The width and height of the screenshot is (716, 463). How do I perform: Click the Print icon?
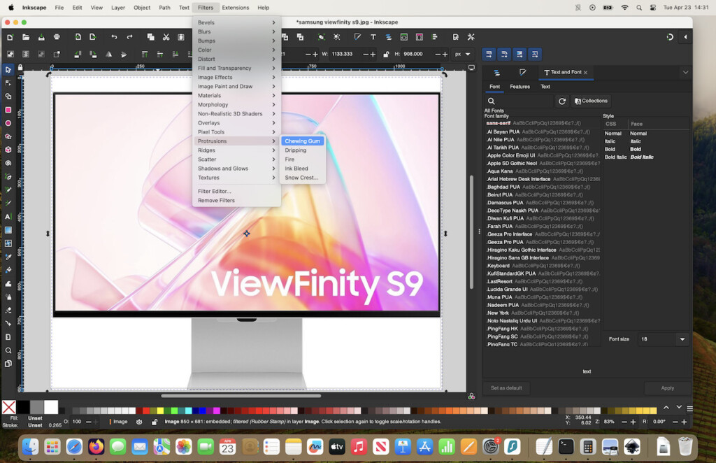click(57, 37)
